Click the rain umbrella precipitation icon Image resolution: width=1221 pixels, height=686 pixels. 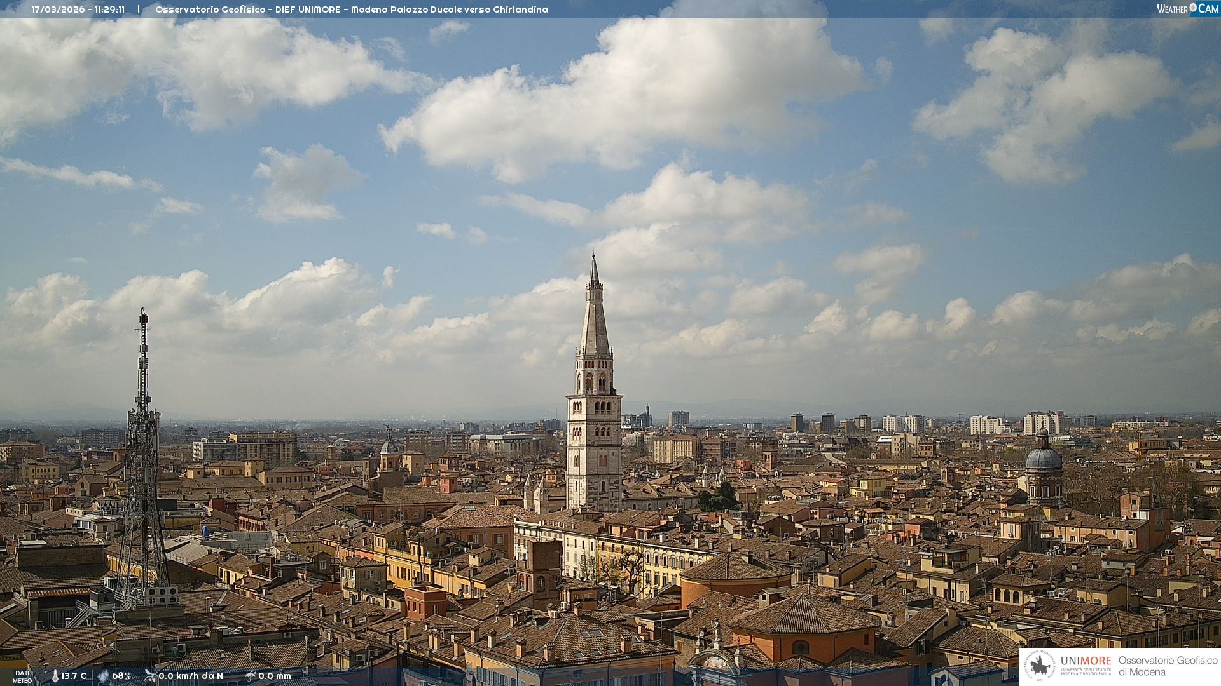251,676
